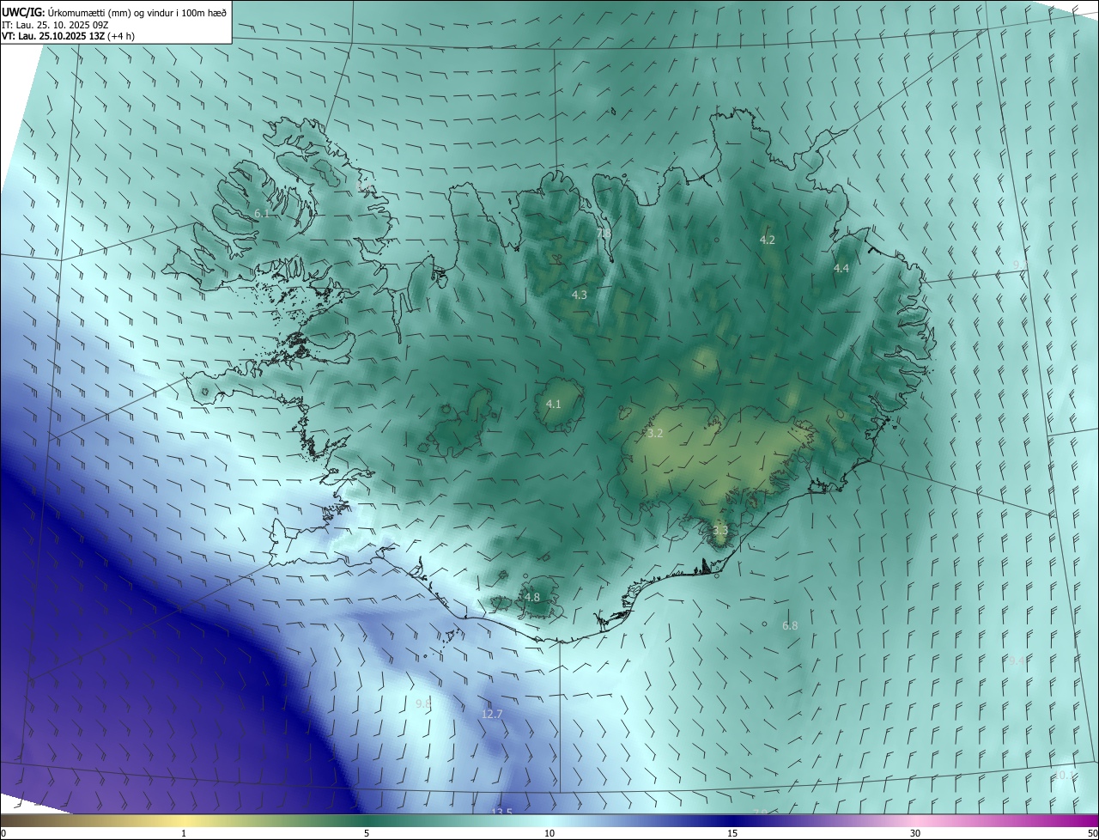The width and height of the screenshot is (1099, 840).
Task: Click the 12.7 value over the sea
Action: [492, 715]
